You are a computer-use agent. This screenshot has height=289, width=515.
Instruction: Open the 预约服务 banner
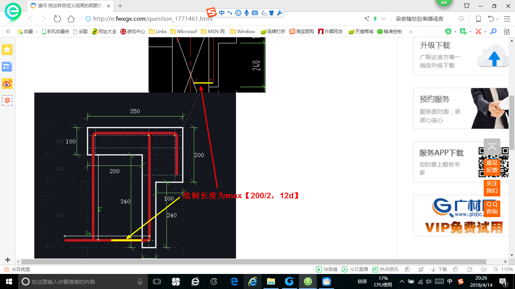[460, 108]
